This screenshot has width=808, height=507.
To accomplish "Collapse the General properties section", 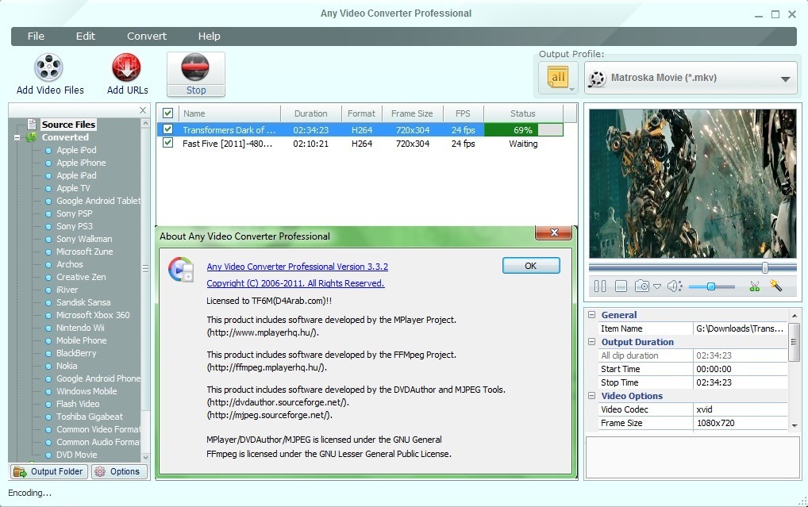I will [x=591, y=314].
